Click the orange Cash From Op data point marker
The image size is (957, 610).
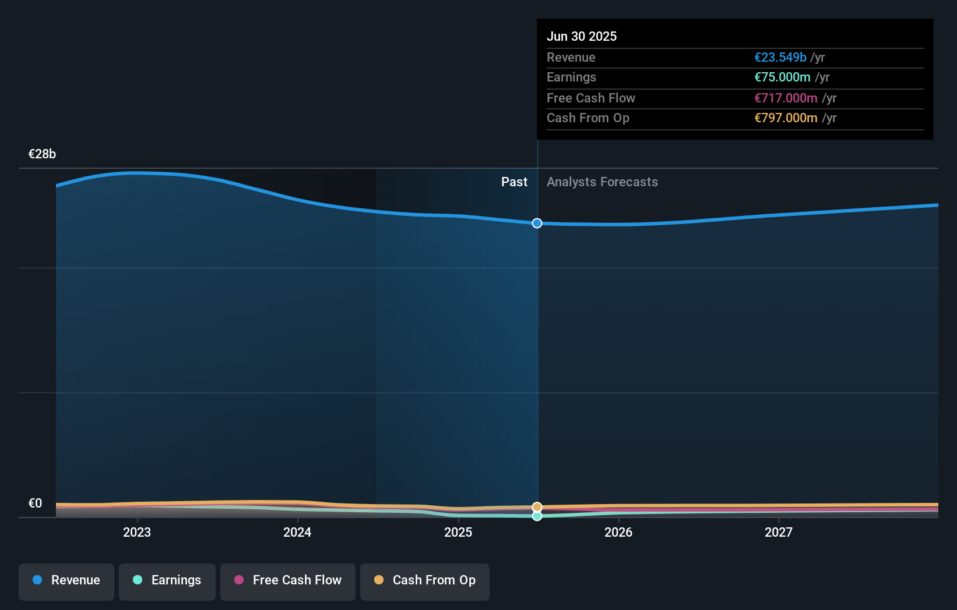coord(537,507)
